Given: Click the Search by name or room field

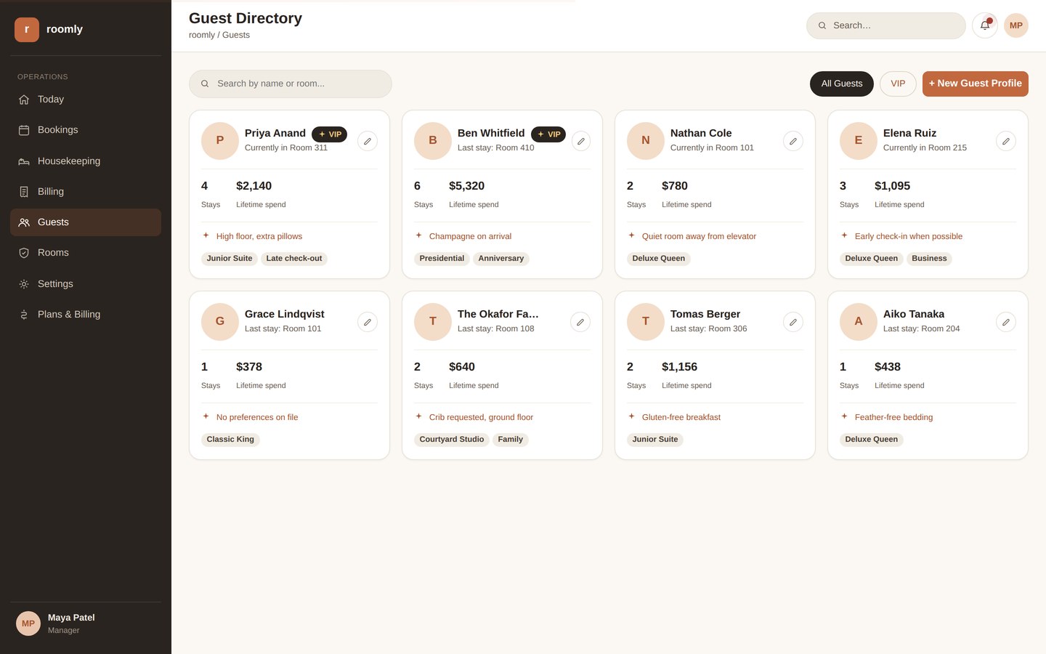Looking at the screenshot, I should (x=291, y=84).
